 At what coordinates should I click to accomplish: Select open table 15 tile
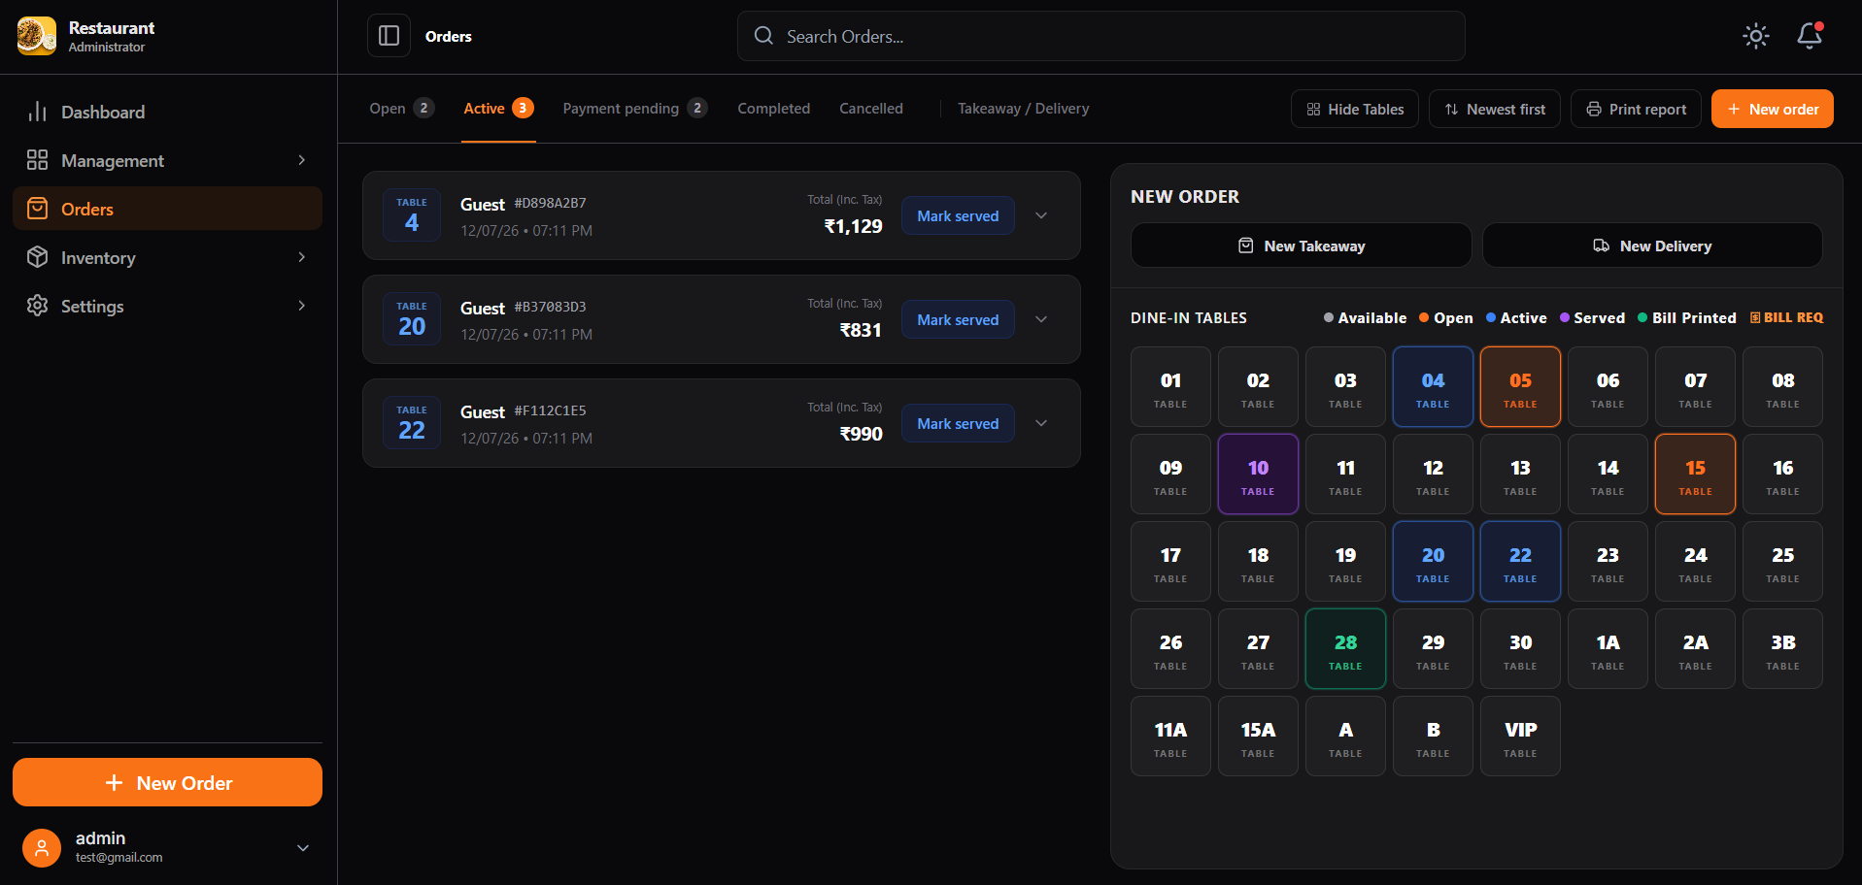click(x=1695, y=474)
